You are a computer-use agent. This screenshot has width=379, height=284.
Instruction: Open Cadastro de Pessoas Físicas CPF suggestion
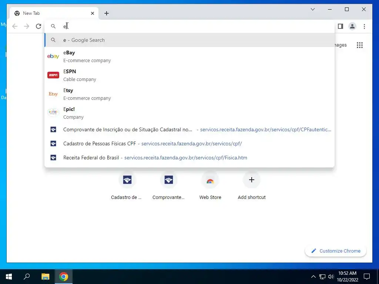pyautogui.click(x=190, y=144)
